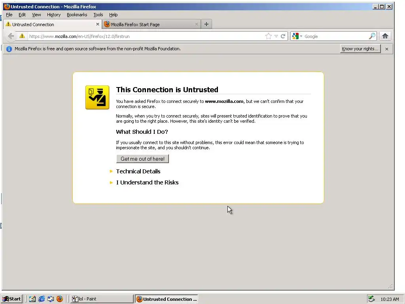Click the search magnifier icon
405x304 pixels.
(x=372, y=36)
